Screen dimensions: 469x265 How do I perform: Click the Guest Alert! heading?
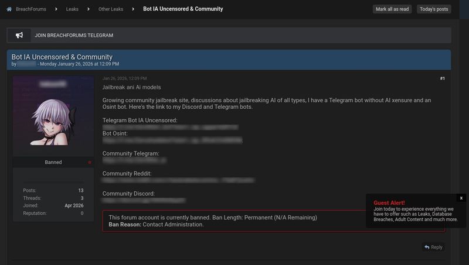pos(389,202)
